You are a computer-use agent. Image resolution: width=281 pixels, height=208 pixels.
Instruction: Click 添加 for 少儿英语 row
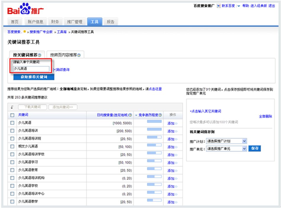172,123
